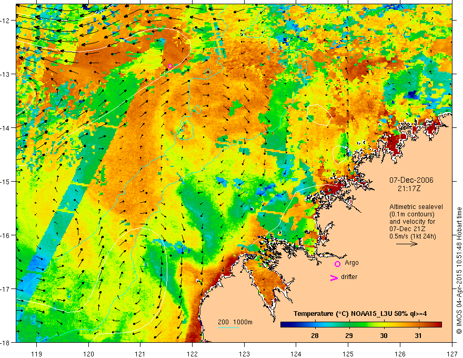Image resolution: width=463 pixels, height=358 pixels.
Task: Click the '124' longitude axis label
Action: coord(296,354)
